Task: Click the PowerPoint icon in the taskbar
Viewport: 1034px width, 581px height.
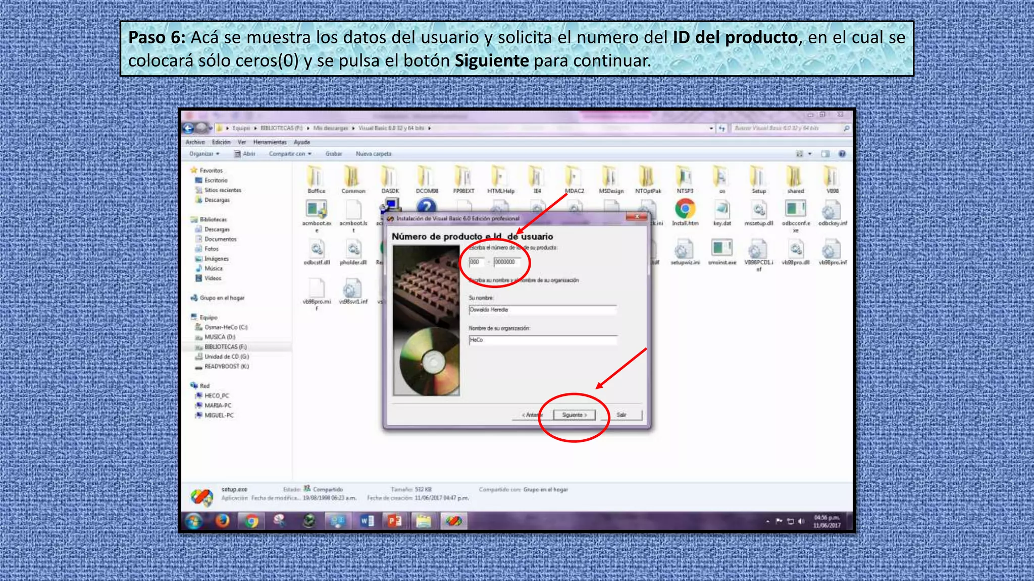Action: (395, 520)
